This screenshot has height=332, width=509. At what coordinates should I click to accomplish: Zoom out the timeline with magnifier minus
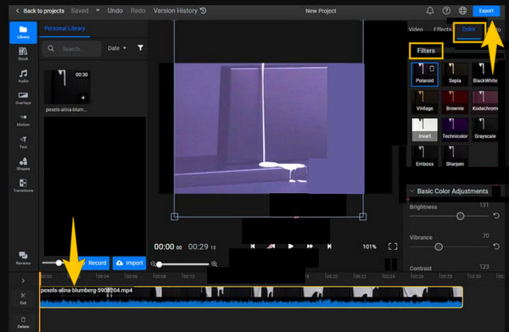click(153, 264)
